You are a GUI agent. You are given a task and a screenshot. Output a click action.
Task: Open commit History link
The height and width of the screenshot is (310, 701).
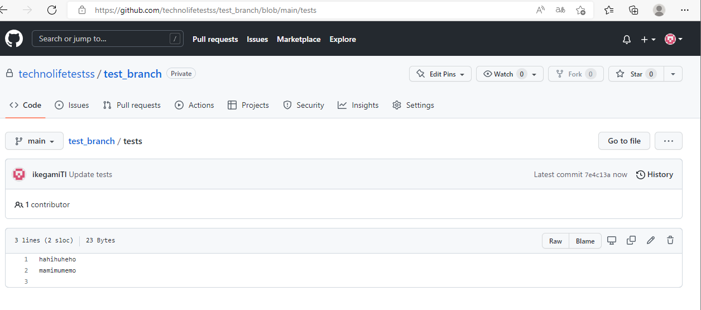tap(655, 174)
